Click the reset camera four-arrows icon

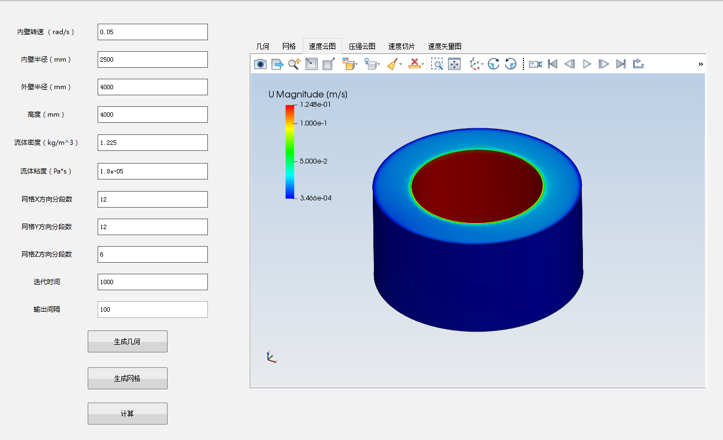tap(454, 64)
